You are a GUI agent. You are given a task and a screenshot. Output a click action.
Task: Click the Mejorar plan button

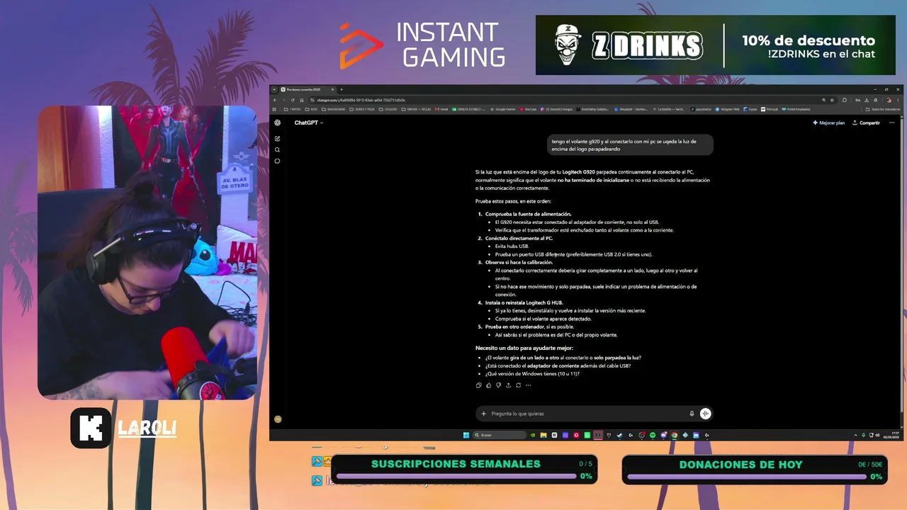829,123
